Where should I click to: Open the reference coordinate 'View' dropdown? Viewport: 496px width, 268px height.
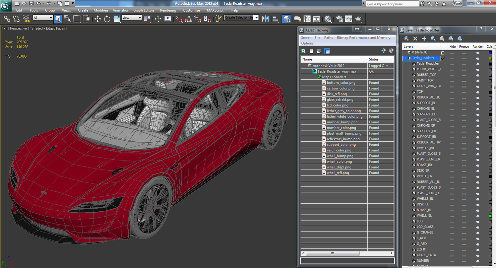[132, 18]
